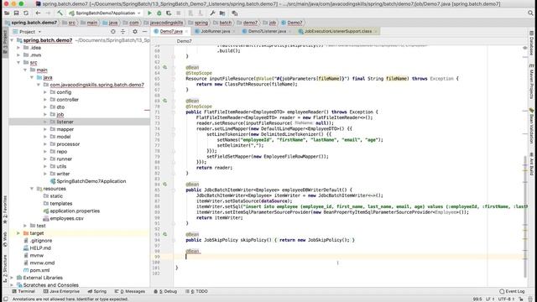
Task: Click the editor vertical scrollbar
Action: click(x=525, y=216)
